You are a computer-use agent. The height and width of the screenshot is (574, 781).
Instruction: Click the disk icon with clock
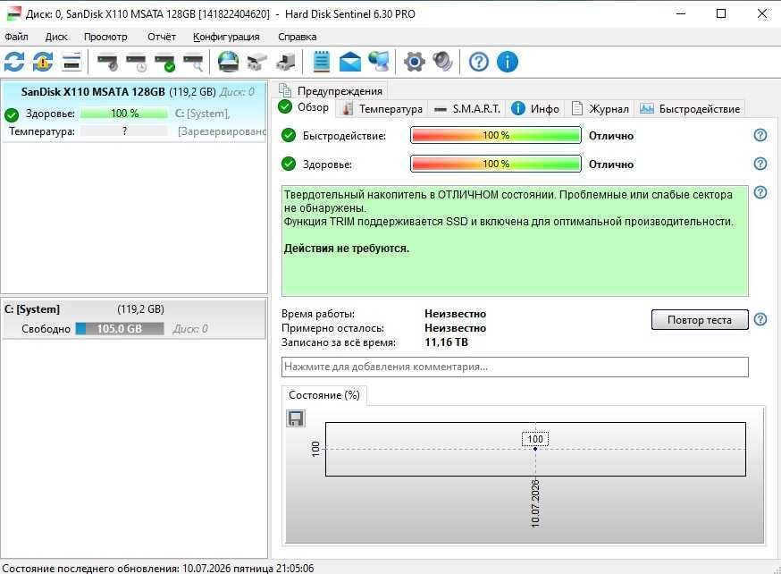click(136, 63)
